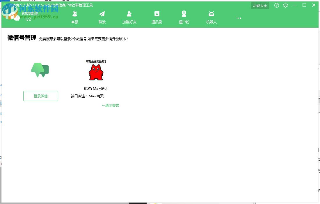Click the 登录微信 login button

pos(40,96)
